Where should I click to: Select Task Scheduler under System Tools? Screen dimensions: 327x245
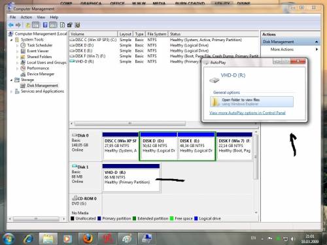tap(40, 45)
